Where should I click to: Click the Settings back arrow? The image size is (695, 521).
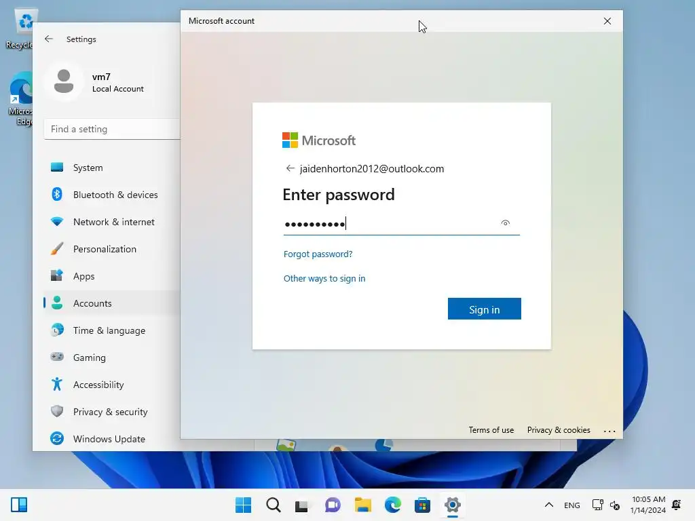(x=49, y=39)
